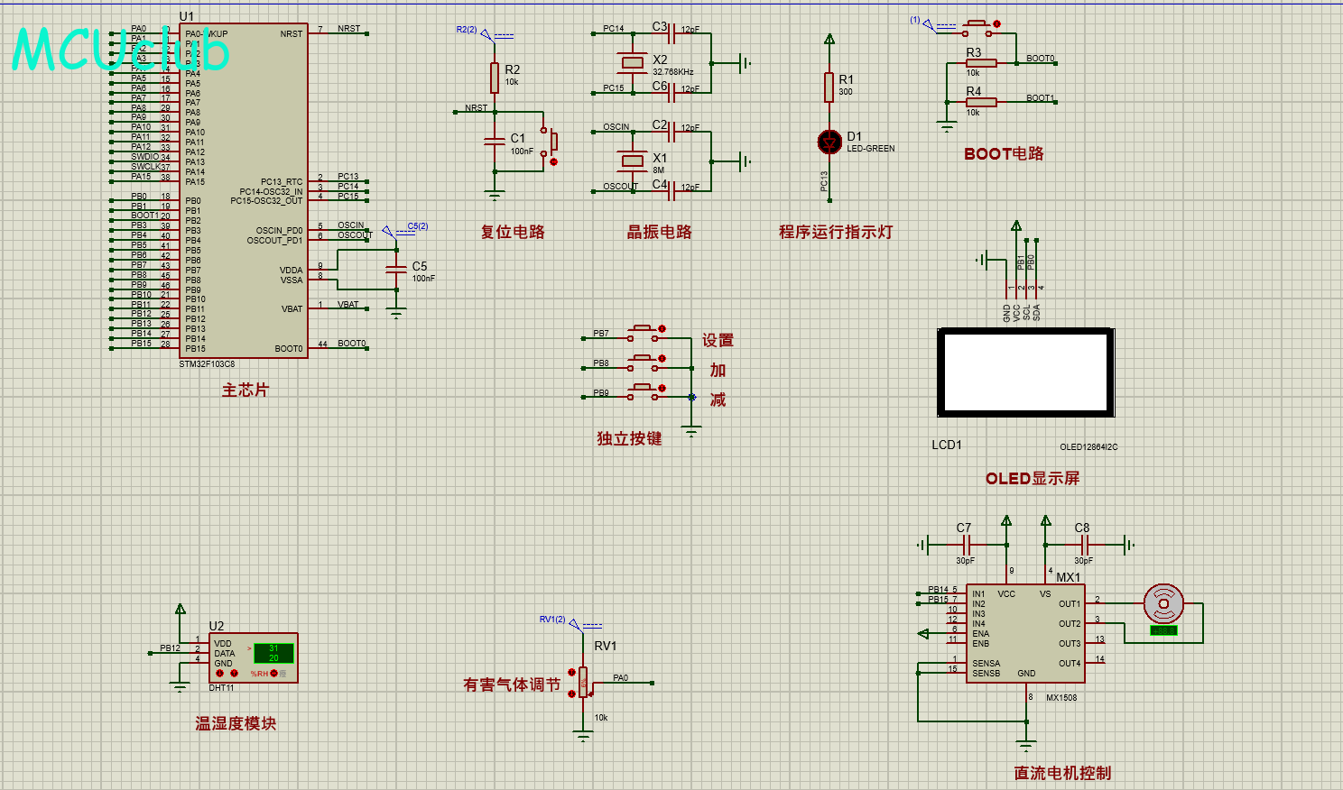
Task: Click the RV1(2) voltage probe marker
Action: (x=574, y=624)
